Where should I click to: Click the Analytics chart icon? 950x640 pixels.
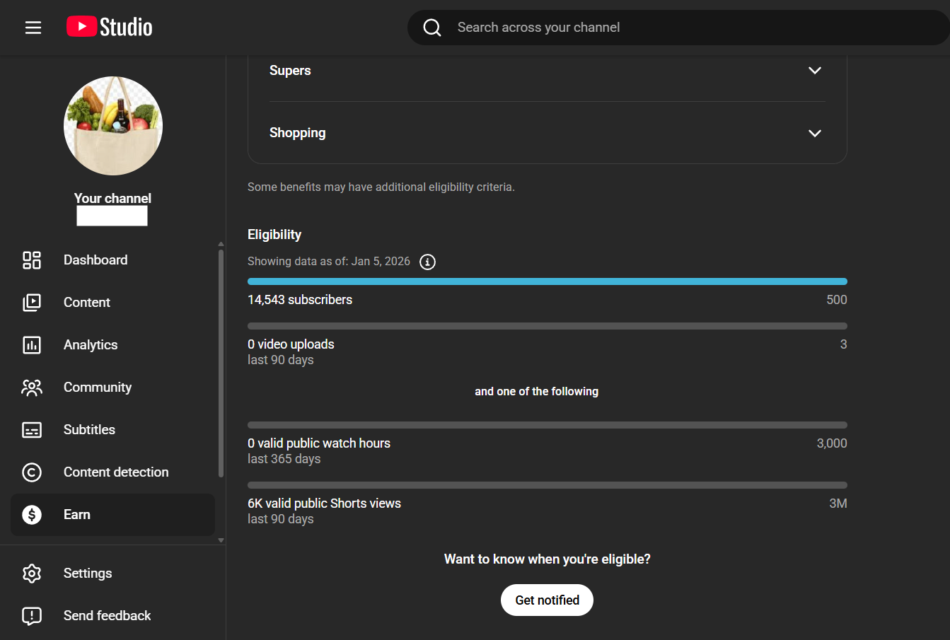point(32,345)
